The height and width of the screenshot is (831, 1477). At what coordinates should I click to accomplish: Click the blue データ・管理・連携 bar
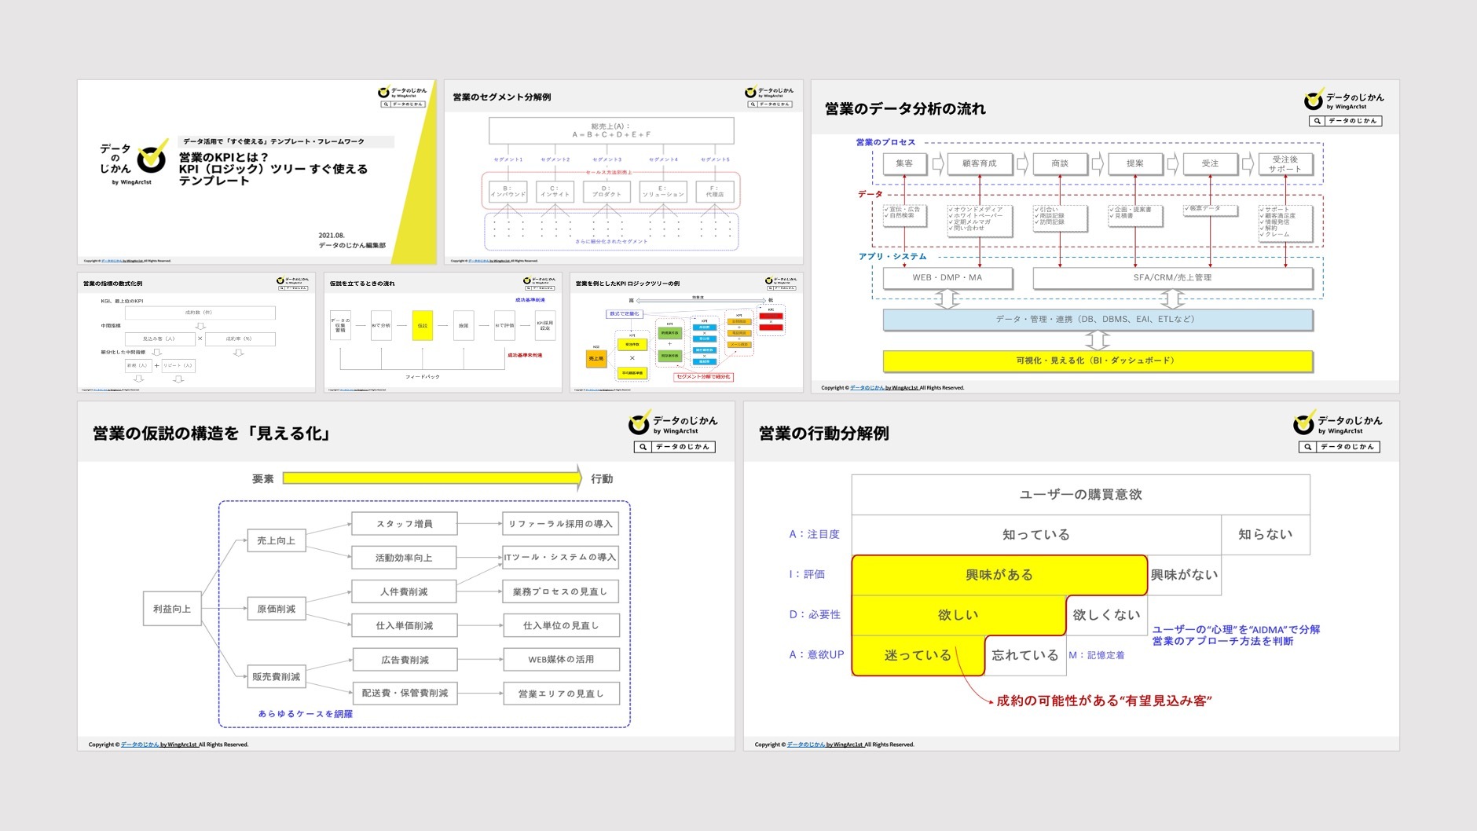point(1098,320)
